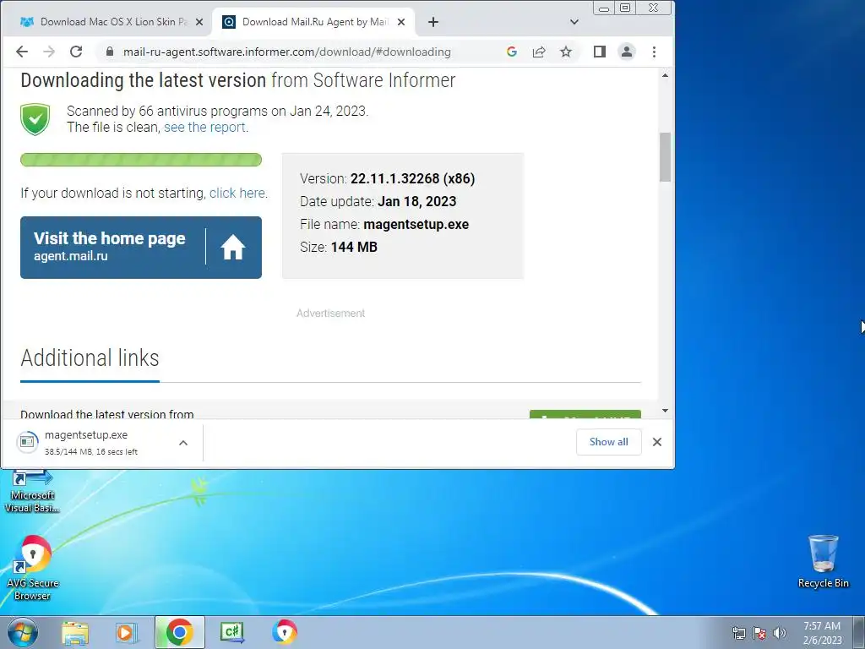Toggle the browser side panel
865x649 pixels.
tap(600, 52)
